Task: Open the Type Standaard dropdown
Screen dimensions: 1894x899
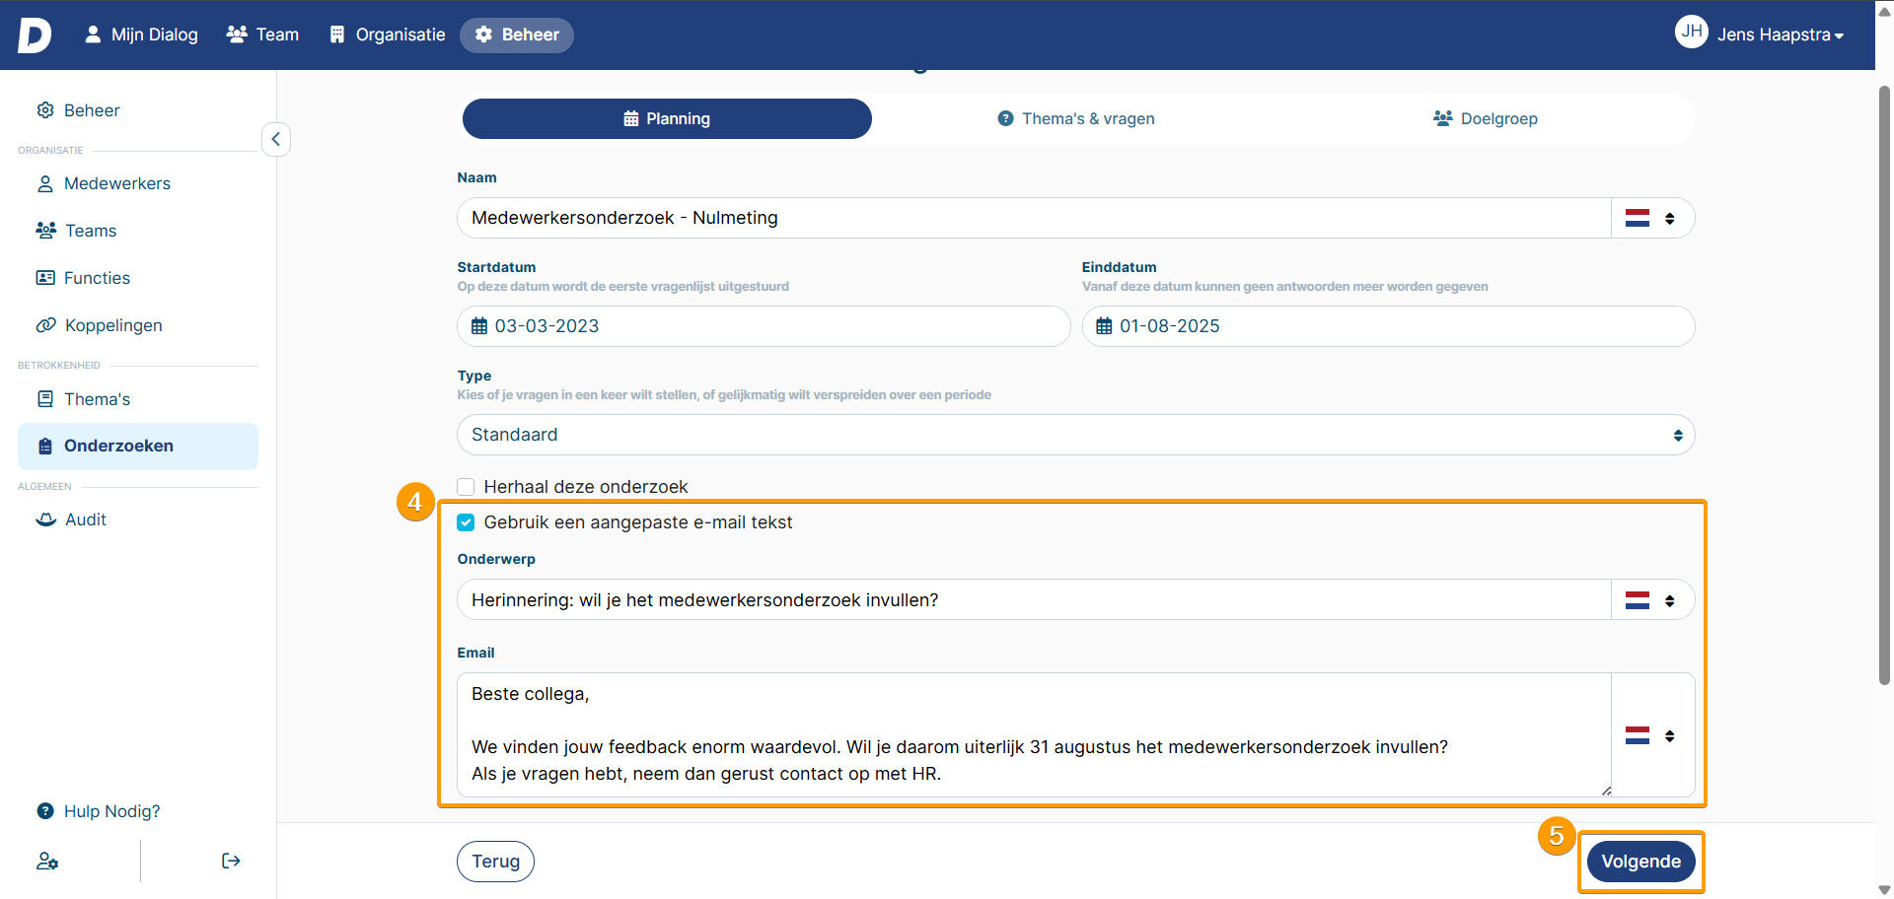Action: click(x=1076, y=435)
